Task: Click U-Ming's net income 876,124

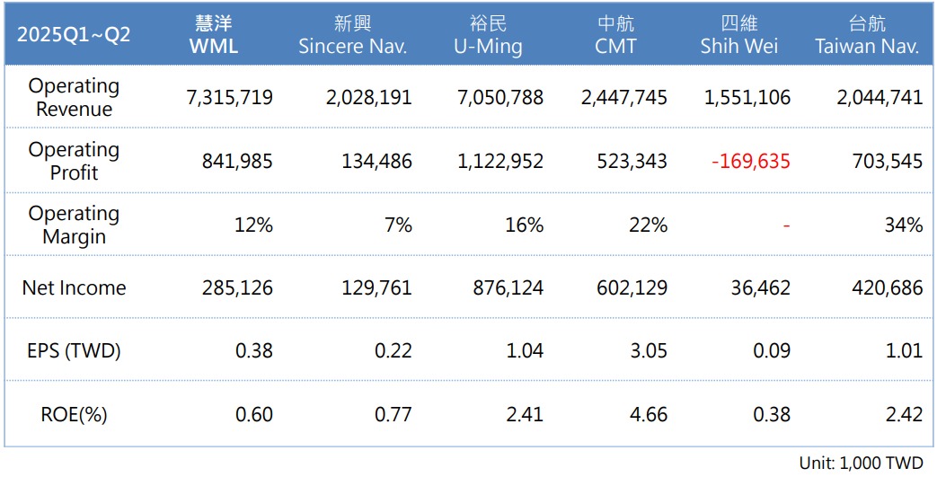Action: (x=509, y=288)
